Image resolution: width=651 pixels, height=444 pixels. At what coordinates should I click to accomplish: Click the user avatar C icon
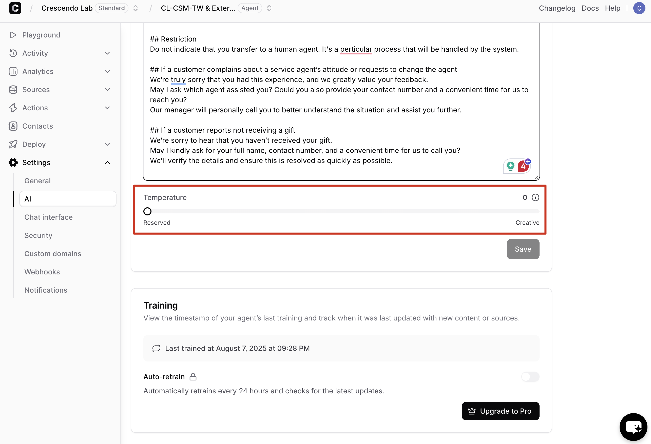tap(639, 8)
